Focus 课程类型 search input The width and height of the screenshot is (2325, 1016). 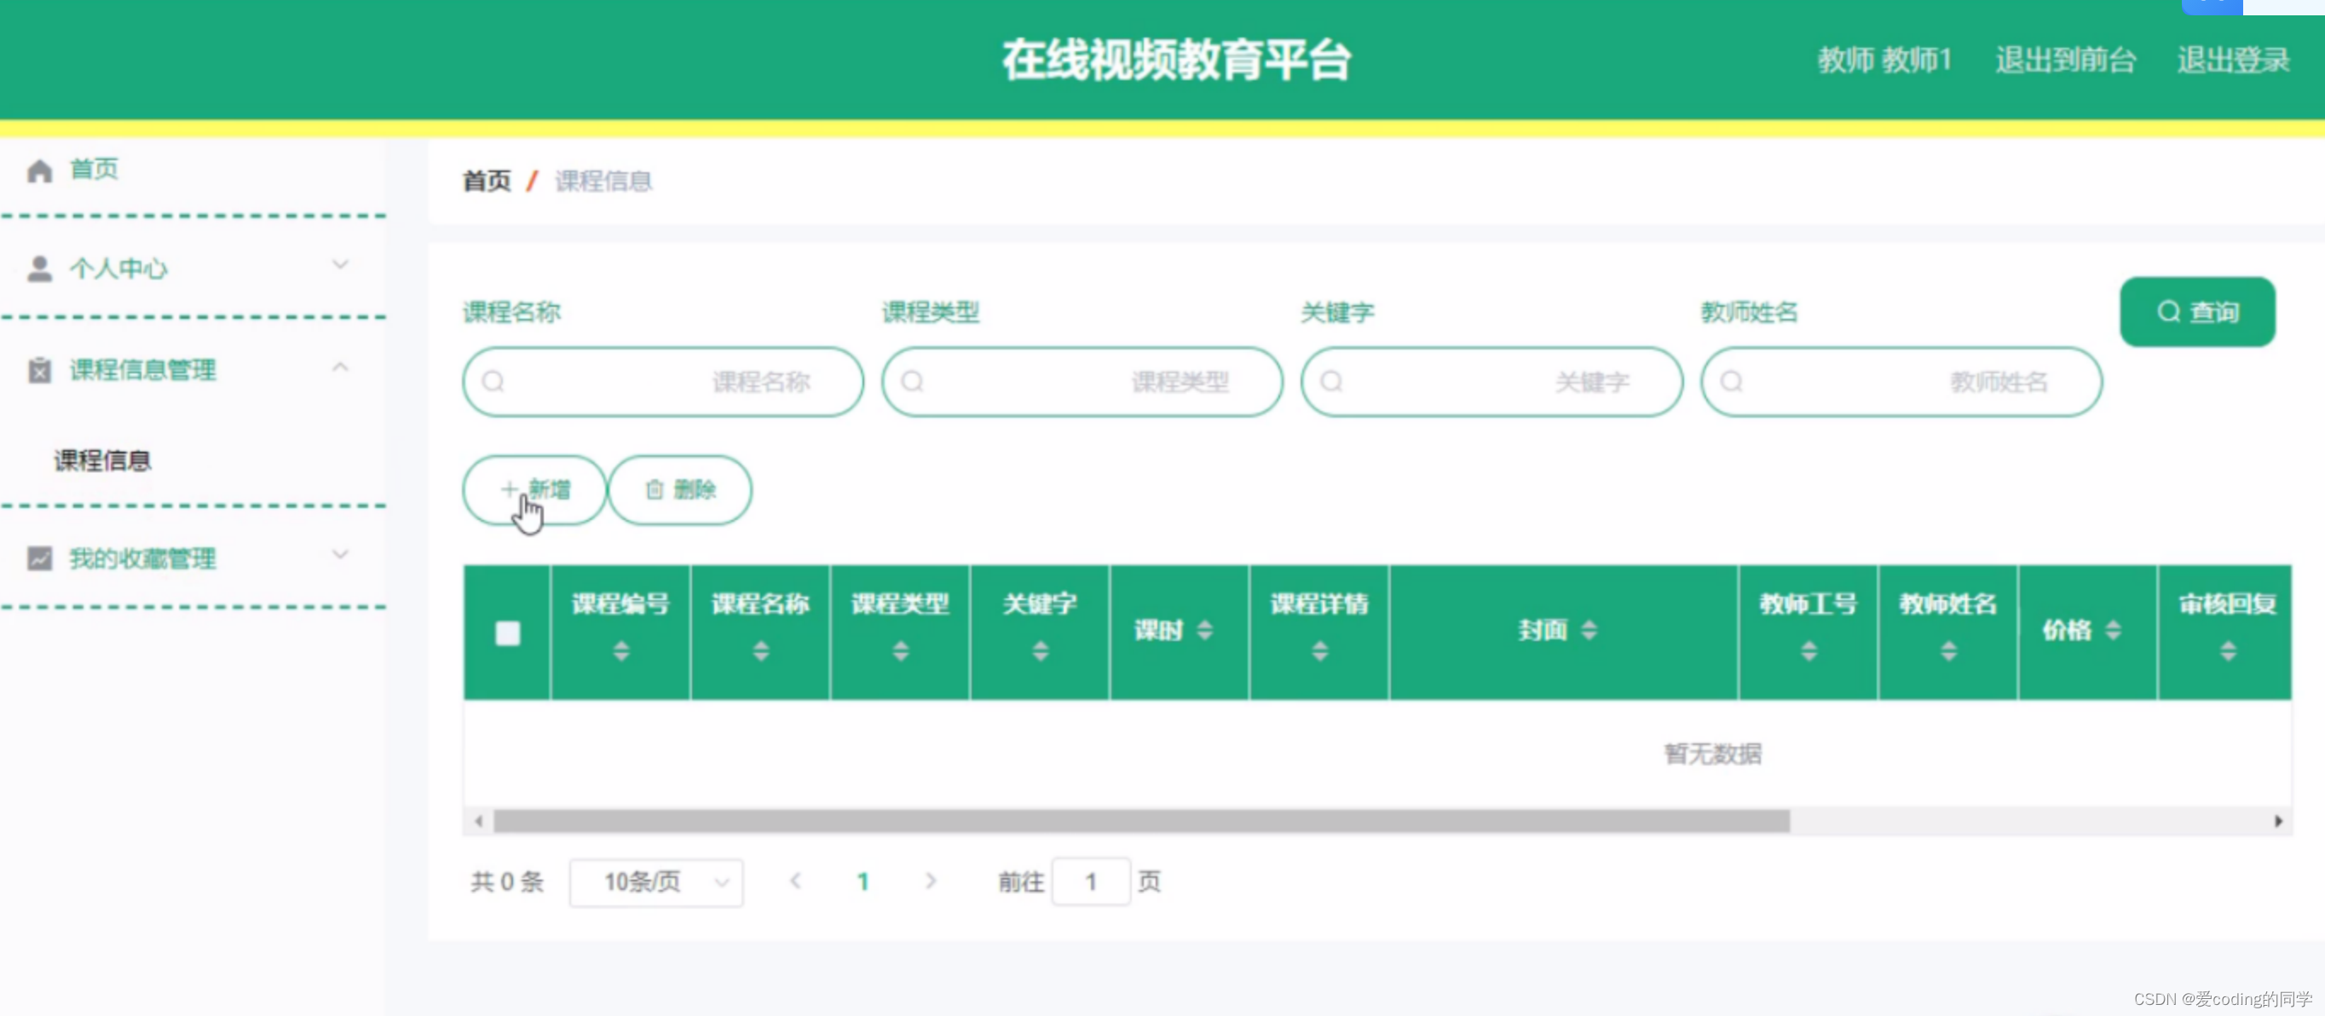(x=1082, y=382)
